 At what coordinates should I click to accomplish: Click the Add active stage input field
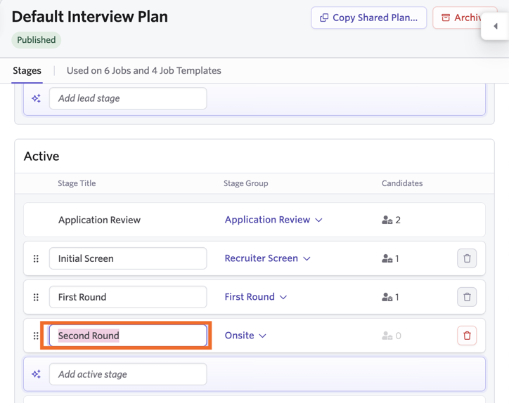coord(128,374)
